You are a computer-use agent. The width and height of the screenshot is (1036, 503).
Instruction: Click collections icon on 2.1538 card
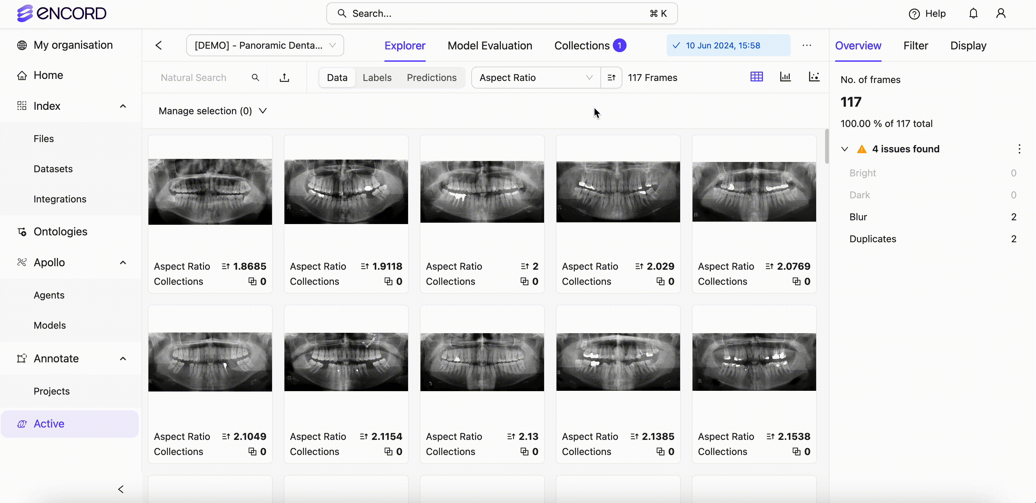coord(796,452)
